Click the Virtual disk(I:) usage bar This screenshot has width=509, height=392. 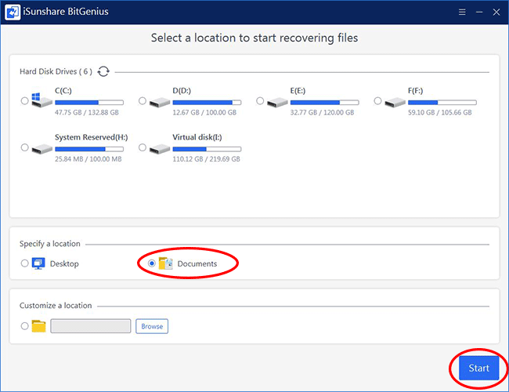206,149
